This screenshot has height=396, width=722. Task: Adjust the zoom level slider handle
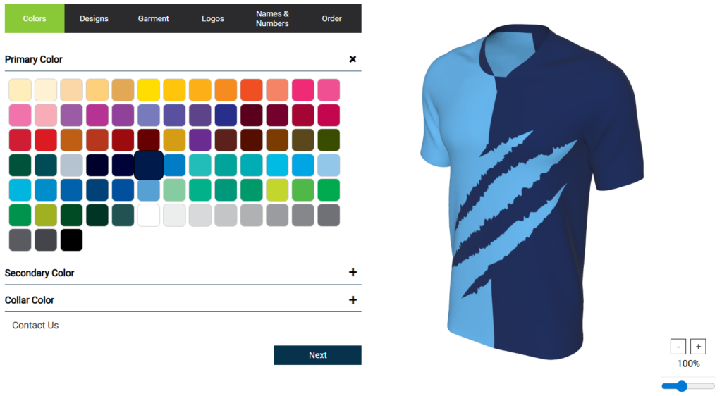coord(682,386)
